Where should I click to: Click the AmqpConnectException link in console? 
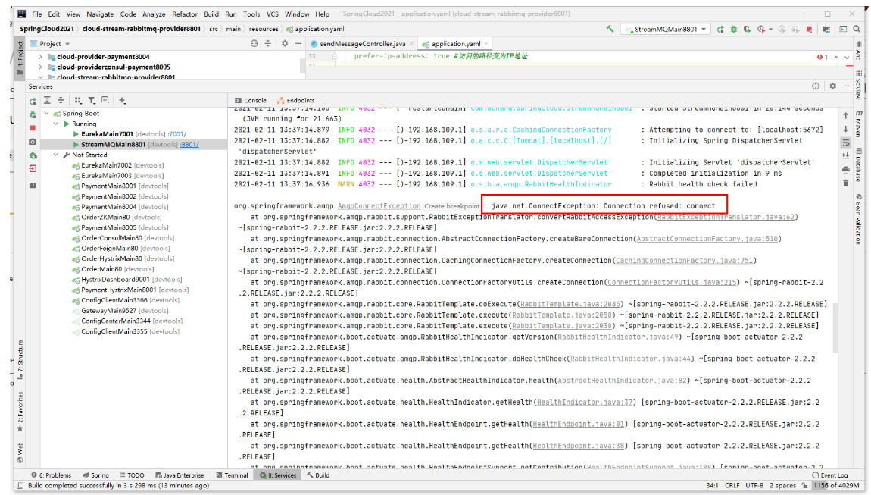pyautogui.click(x=379, y=206)
